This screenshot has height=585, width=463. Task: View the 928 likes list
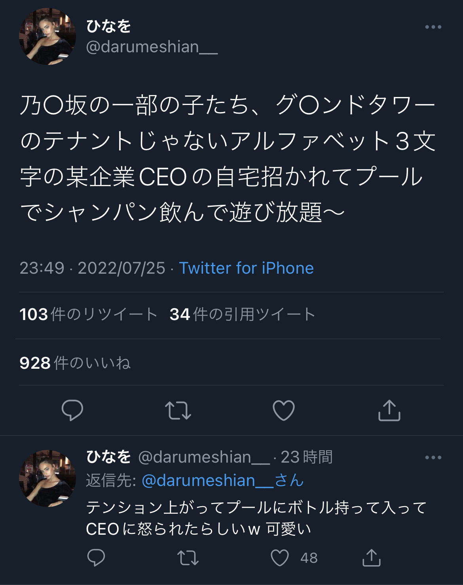tap(75, 363)
